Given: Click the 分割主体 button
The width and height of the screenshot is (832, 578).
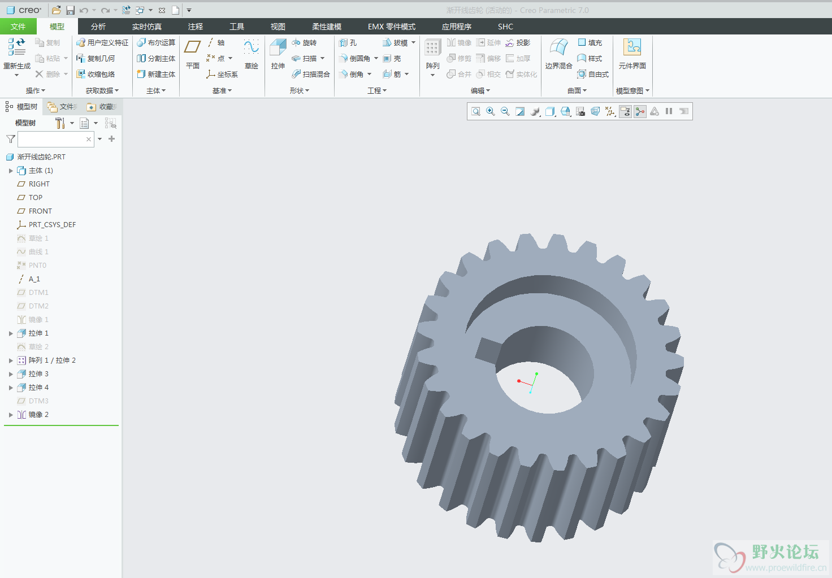Looking at the screenshot, I should coord(156,58).
